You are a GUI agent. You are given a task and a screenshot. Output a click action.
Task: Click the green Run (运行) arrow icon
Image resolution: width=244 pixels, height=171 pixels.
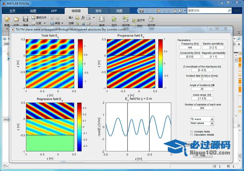[114, 19]
